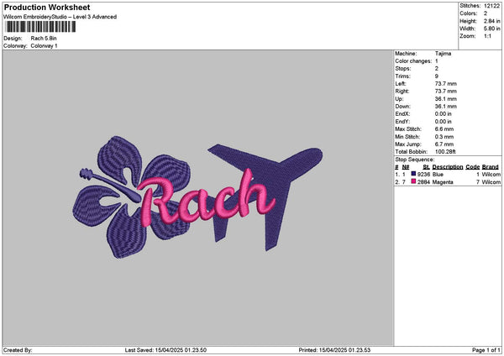The height and width of the screenshot is (356, 504).
Task: Click the 'Min Stitch: 0.3 mm' value
Action: (x=444, y=137)
